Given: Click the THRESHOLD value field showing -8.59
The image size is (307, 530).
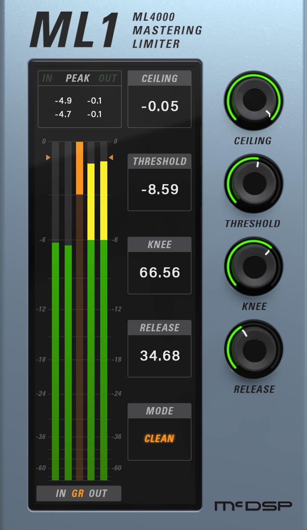Looking at the screenshot, I should [x=159, y=189].
